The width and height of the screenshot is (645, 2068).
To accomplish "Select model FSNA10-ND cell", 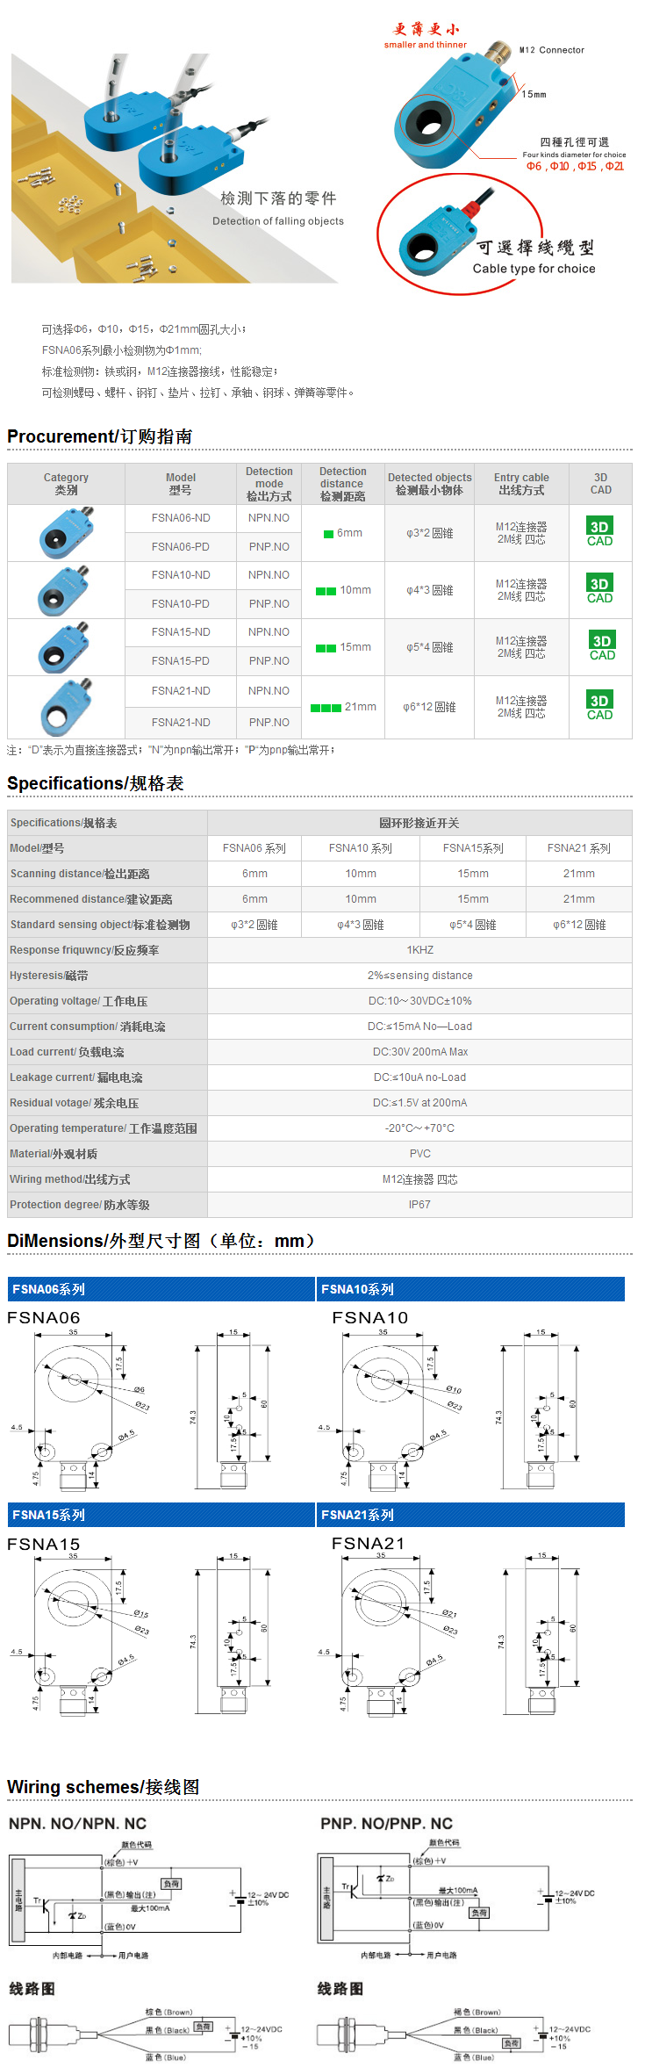I will (x=181, y=575).
